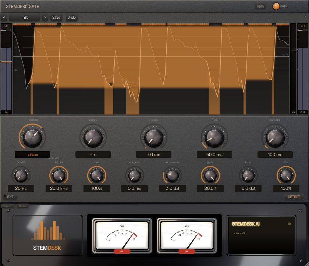Viewport: 309px width, 266px height.
Task: Adjust the Ratio knob
Action: pyautogui.click(x=210, y=175)
